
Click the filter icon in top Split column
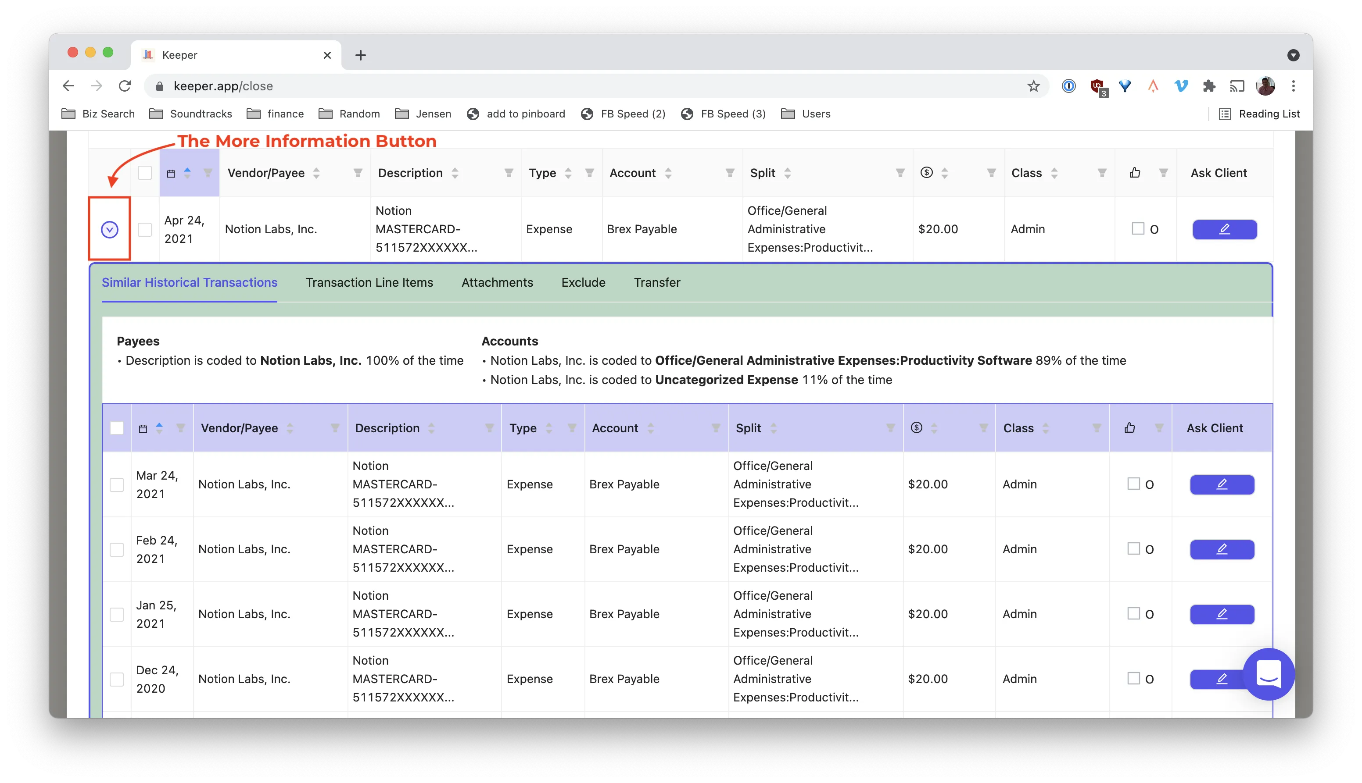(x=900, y=173)
